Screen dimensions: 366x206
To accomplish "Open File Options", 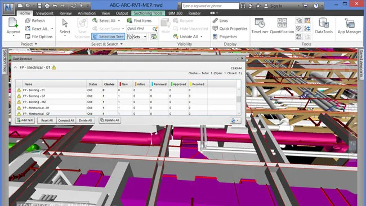I will (39, 37).
